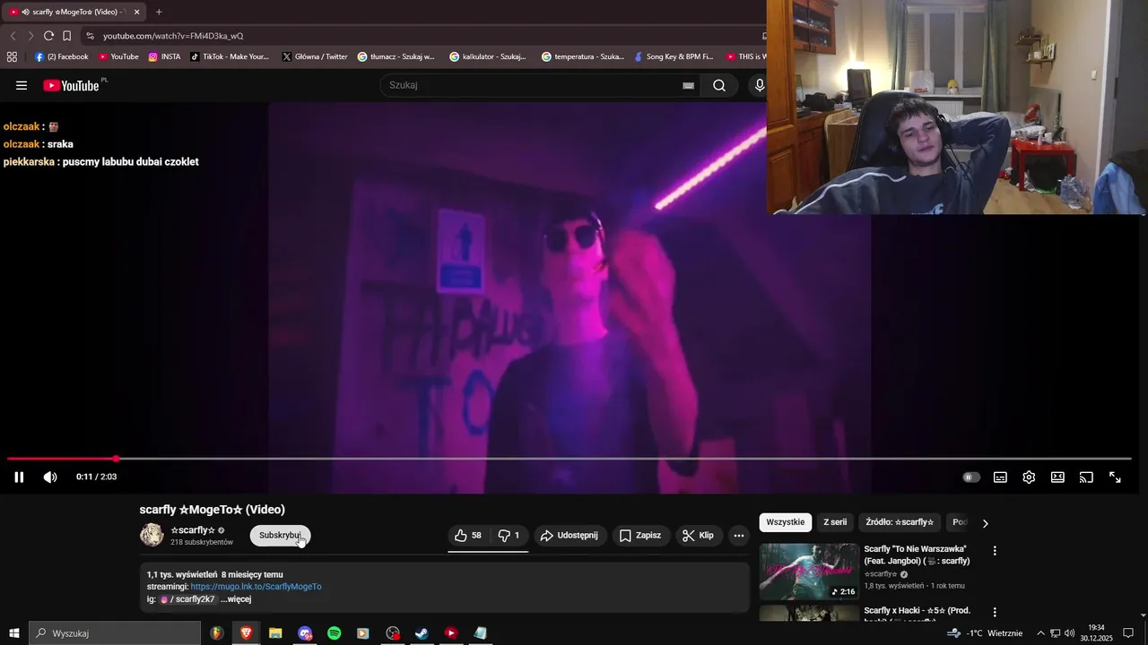Viewport: 1148px width, 645px height.
Task: Reload the page with the browser refresh icon
Action: coord(48,36)
